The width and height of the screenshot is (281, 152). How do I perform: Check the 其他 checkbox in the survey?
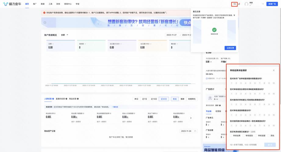tap(268, 136)
